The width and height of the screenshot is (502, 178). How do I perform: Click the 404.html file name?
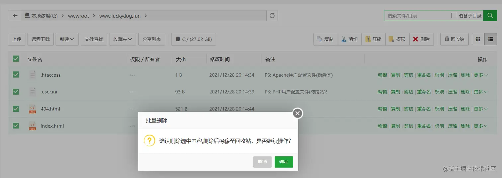[50, 109]
